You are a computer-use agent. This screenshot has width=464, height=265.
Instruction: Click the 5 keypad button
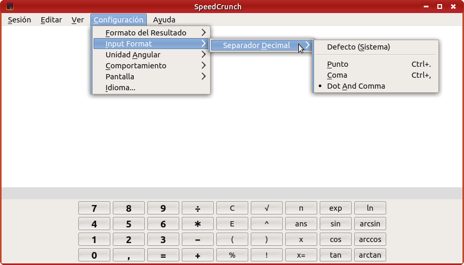click(x=129, y=224)
